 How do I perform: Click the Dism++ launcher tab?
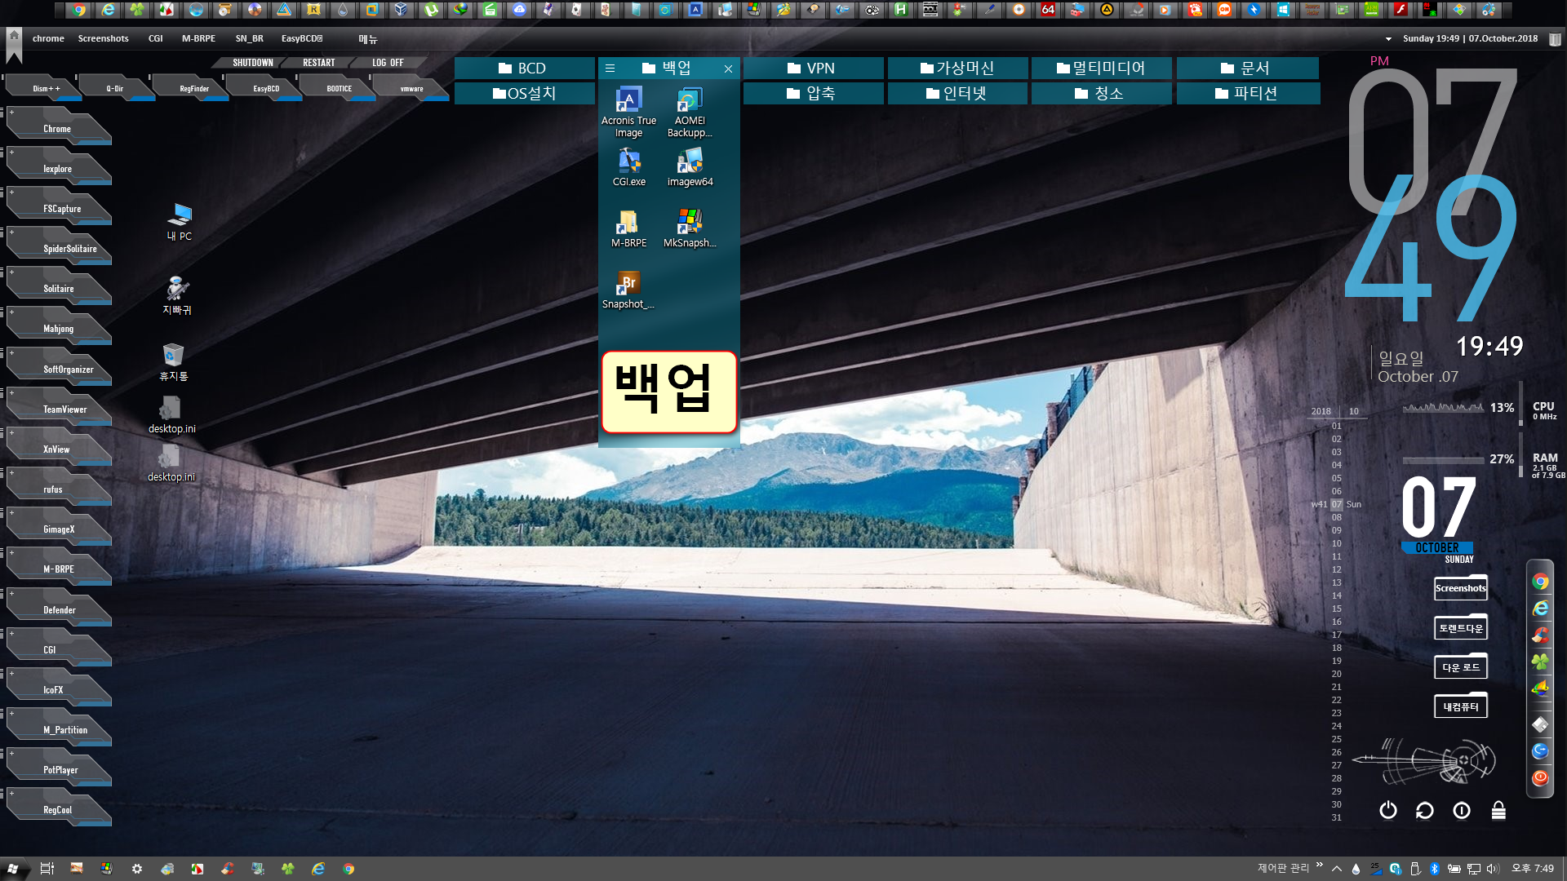coord(44,88)
